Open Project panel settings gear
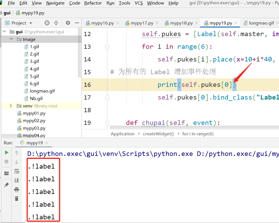Image resolution: width=279 pixels, height=223 pixels. pos(68,23)
